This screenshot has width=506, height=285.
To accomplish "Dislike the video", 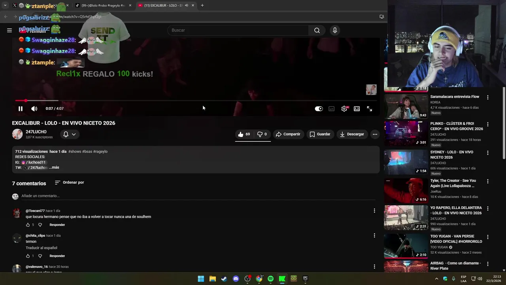I will [262, 134].
